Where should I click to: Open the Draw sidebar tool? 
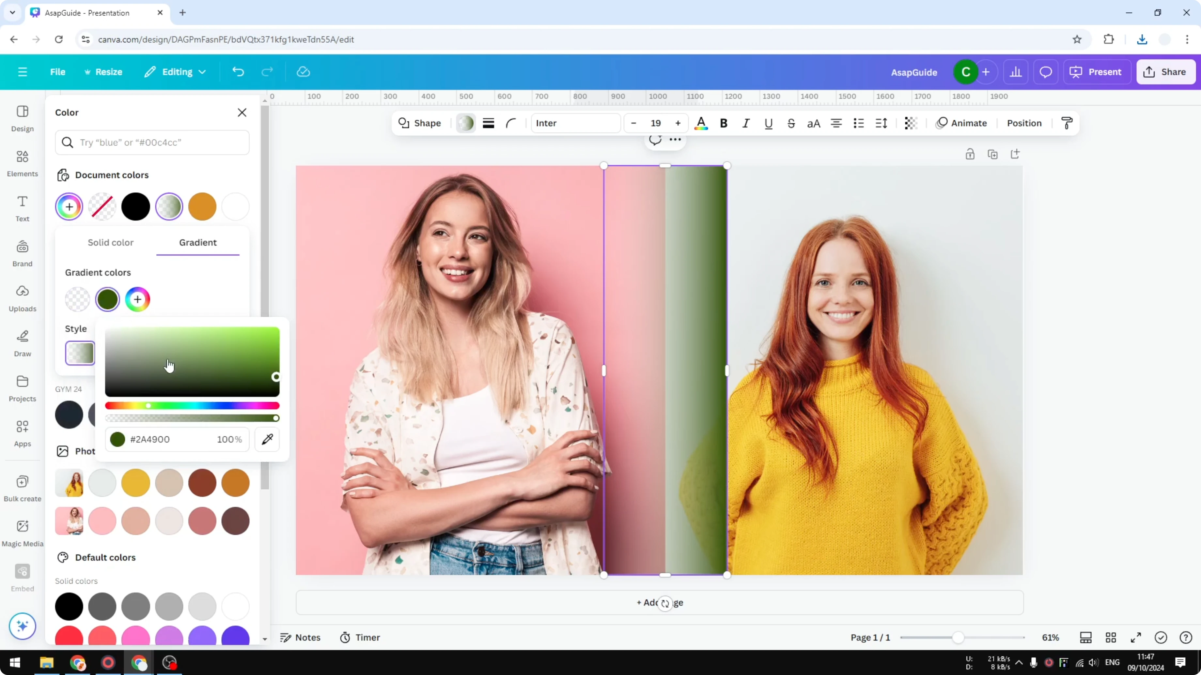pyautogui.click(x=23, y=343)
